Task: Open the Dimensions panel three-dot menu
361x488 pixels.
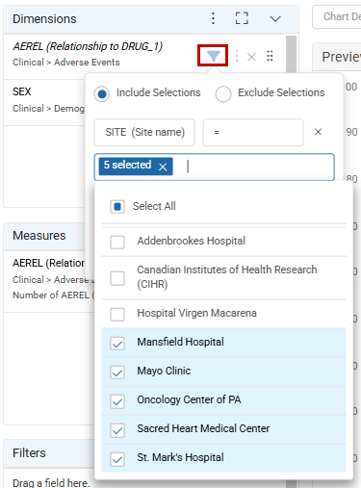Action: tap(213, 18)
